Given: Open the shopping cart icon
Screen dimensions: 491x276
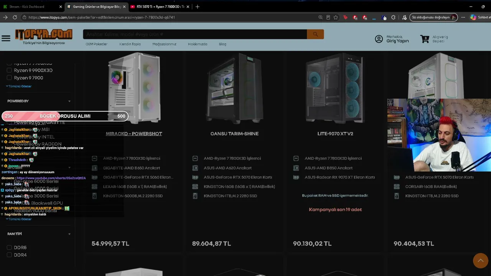Looking at the screenshot, I should (x=425, y=39).
